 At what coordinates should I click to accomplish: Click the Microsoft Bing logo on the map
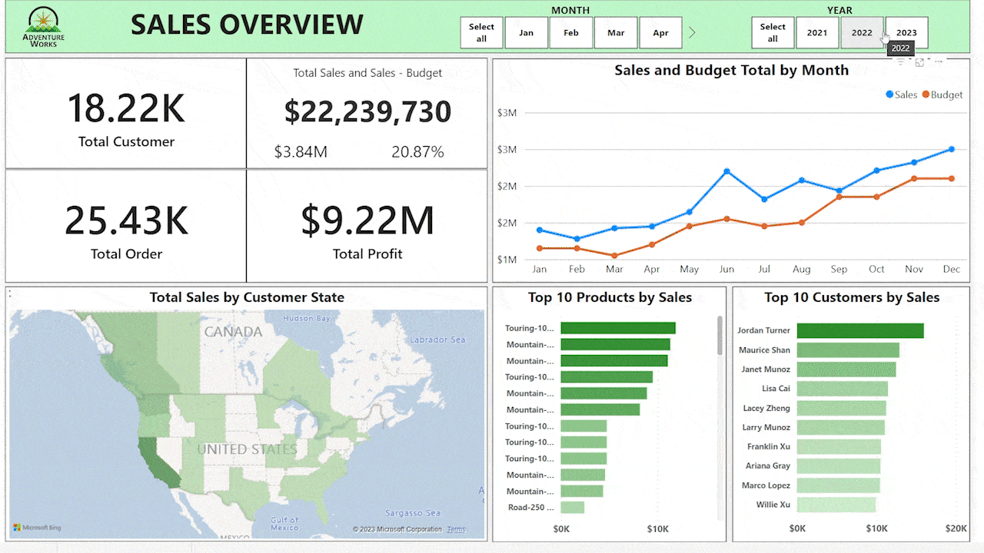[x=37, y=528]
